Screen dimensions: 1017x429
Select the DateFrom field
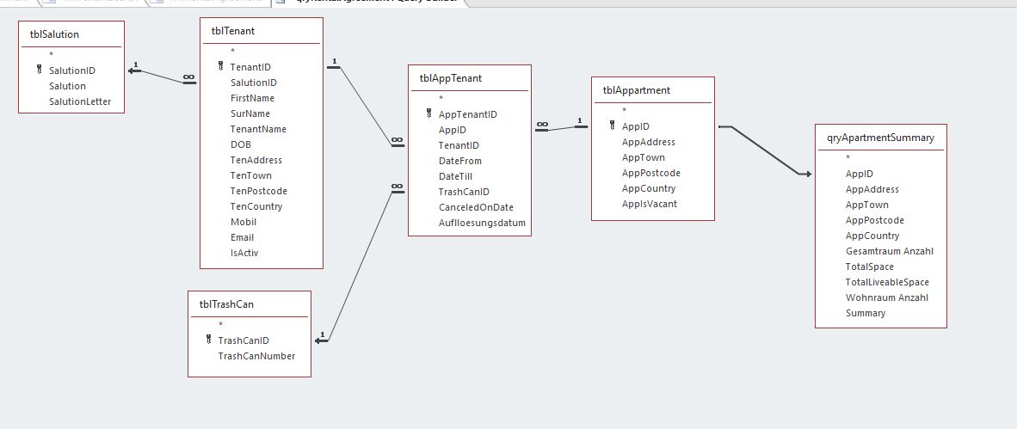click(459, 161)
